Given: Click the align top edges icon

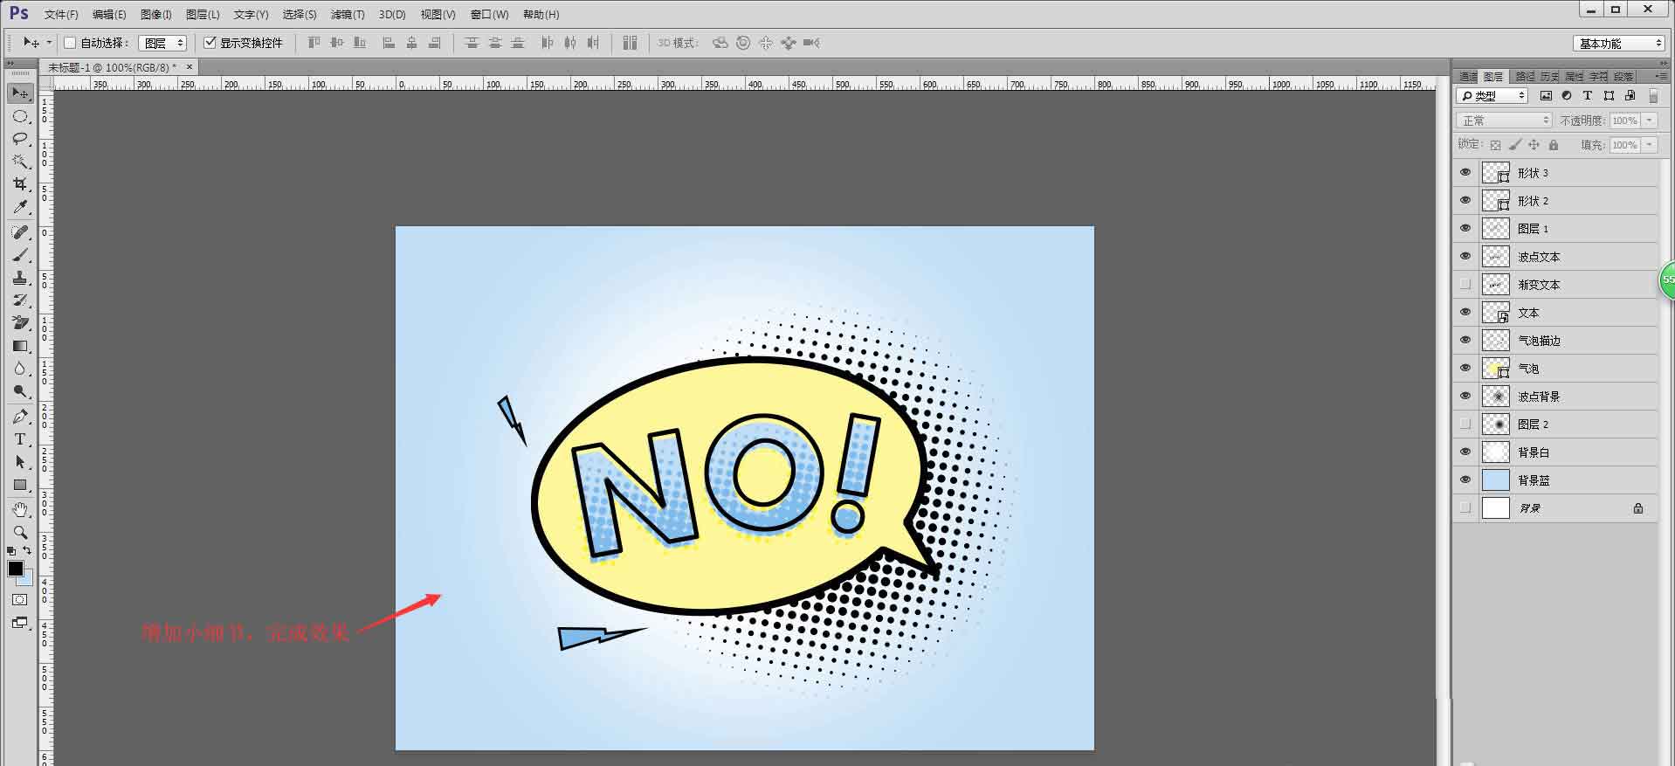Looking at the screenshot, I should pyautogui.click(x=314, y=43).
